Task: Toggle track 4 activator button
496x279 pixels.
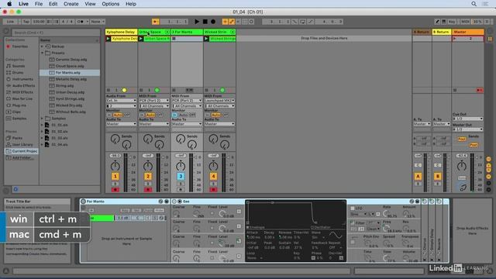Action: (x=213, y=176)
